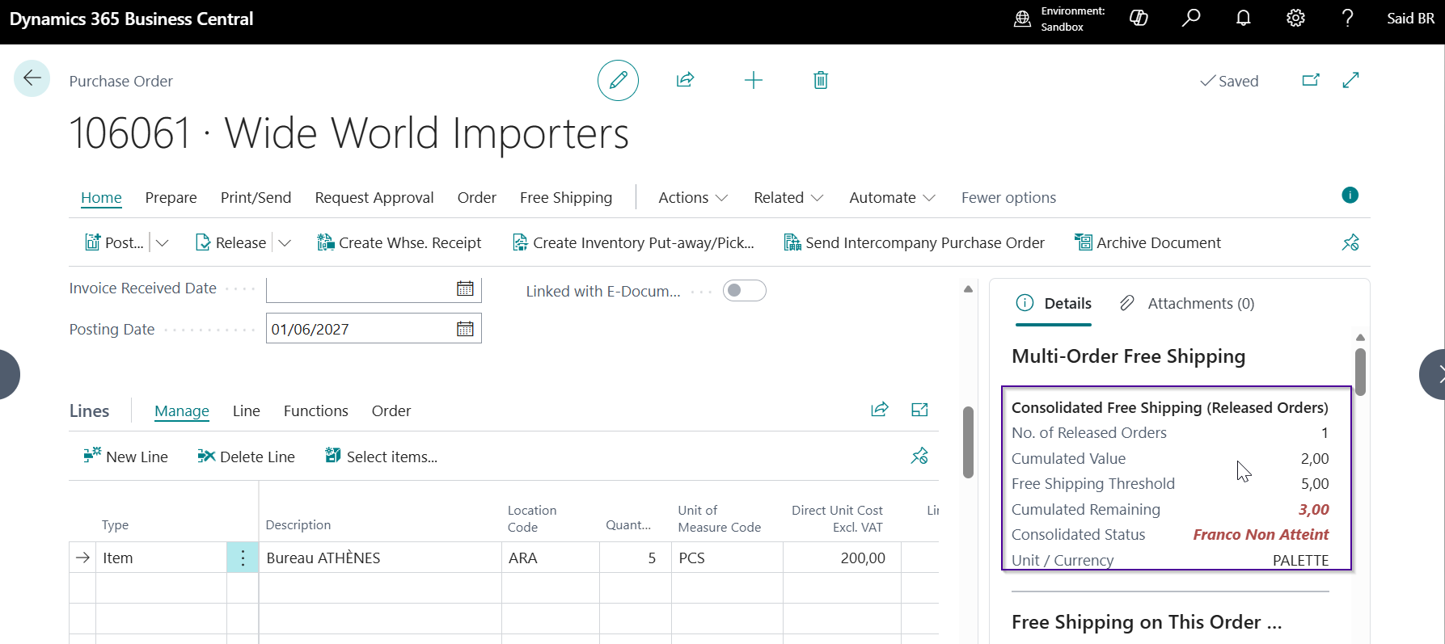
Task: Go back using the back arrow
Action: pos(32,79)
